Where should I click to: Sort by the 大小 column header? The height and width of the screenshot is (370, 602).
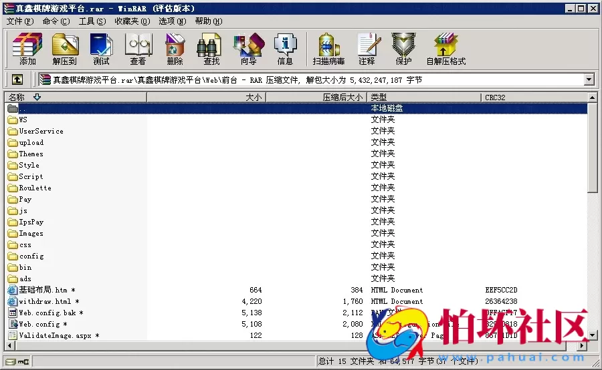pos(206,98)
